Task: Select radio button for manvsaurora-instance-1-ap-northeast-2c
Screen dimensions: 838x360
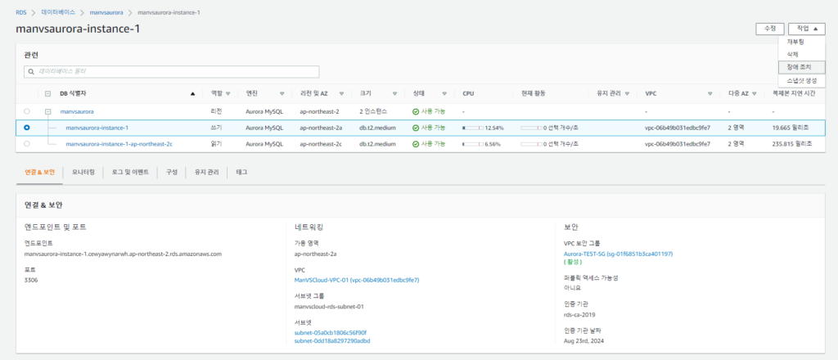Action: [27, 144]
